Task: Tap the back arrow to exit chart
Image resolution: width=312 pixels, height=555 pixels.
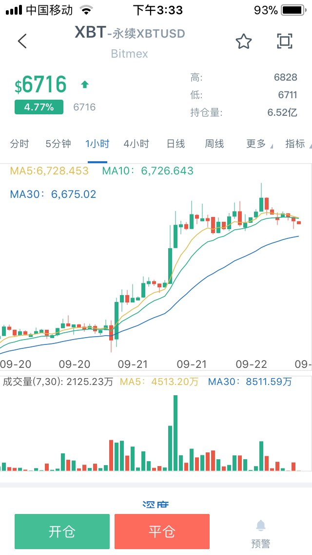Action: point(21,41)
